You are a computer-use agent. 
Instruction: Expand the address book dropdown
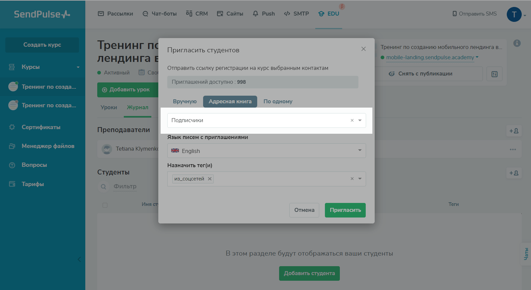(360, 121)
